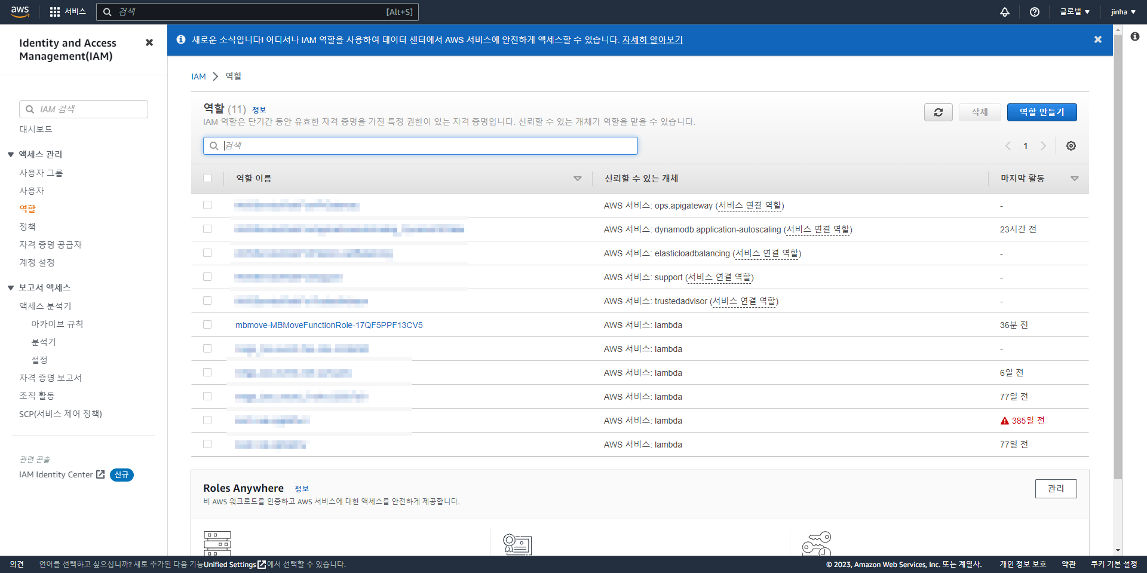Open table preferences gear icon
Screen dimensions: 1147x573
pyautogui.click(x=1071, y=146)
